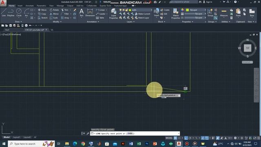261x147 pixels.
Task: Open the Parametric ribbon tab
Action: [42, 6]
